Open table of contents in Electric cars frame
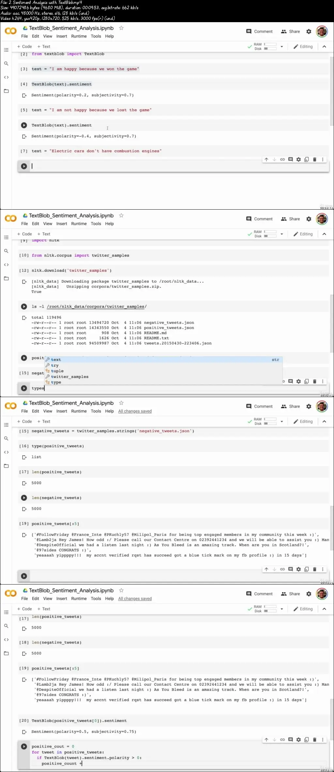 point(6,50)
